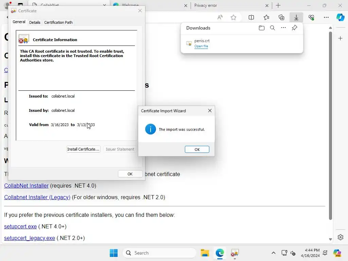Viewport: 348px width, 261px height.
Task: Open Read aloud icon in address bar
Action: pos(220,17)
